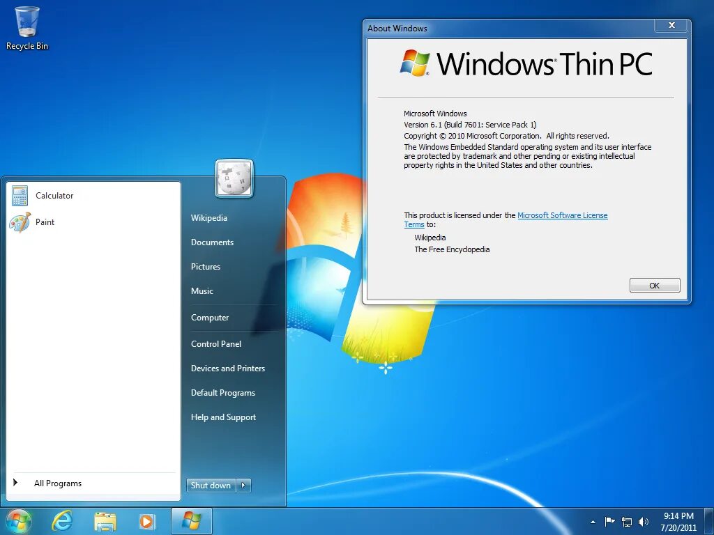Launch Calculator from the Start menu
Image resolution: width=714 pixels, height=535 pixels.
pyautogui.click(x=93, y=196)
